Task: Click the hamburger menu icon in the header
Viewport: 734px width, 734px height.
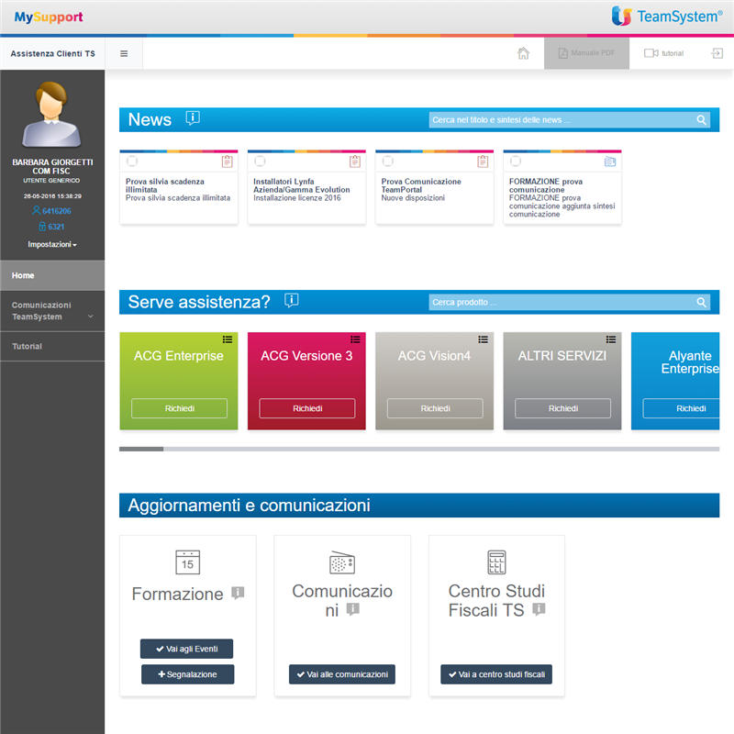Action: click(x=124, y=53)
